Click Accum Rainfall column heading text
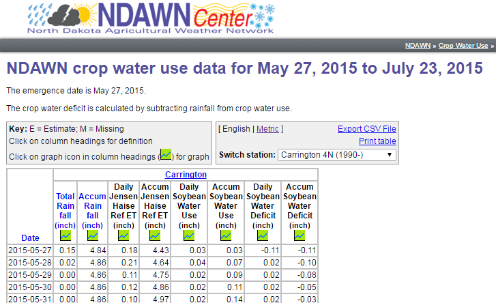496x303 pixels. [x=92, y=211]
